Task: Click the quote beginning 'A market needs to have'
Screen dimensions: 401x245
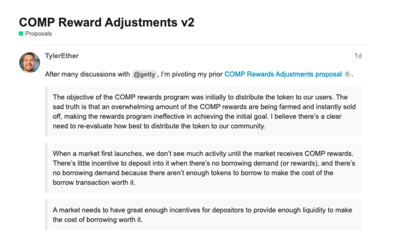Action: (204, 214)
